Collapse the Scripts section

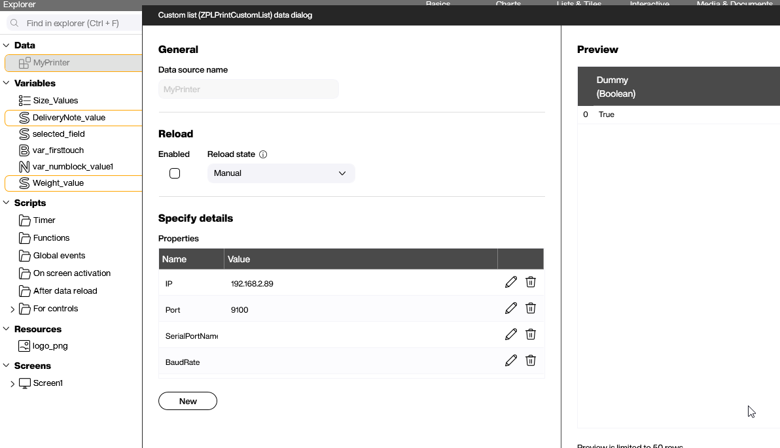7,203
